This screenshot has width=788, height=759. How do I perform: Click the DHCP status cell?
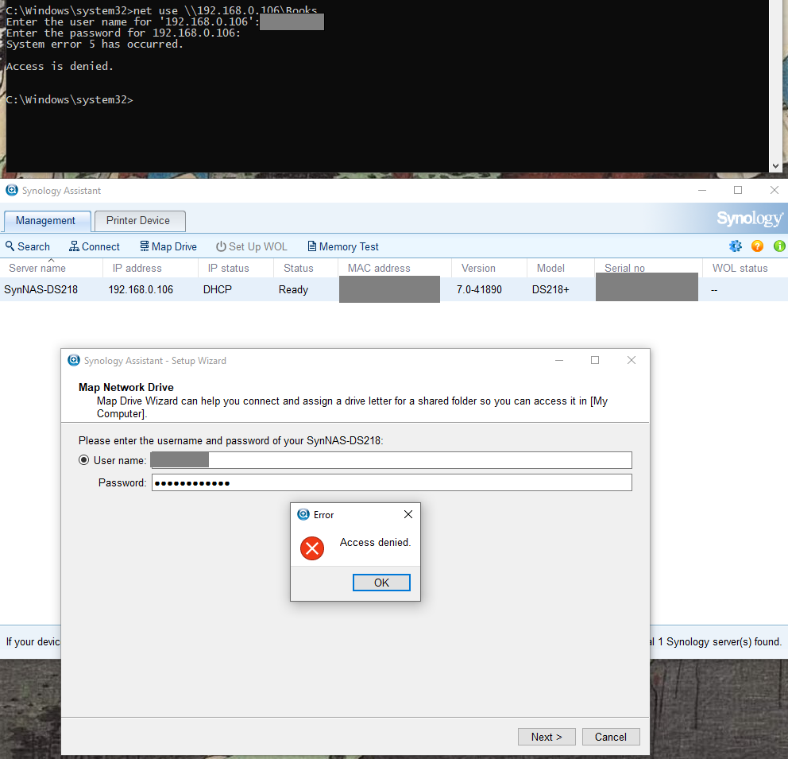click(x=218, y=289)
